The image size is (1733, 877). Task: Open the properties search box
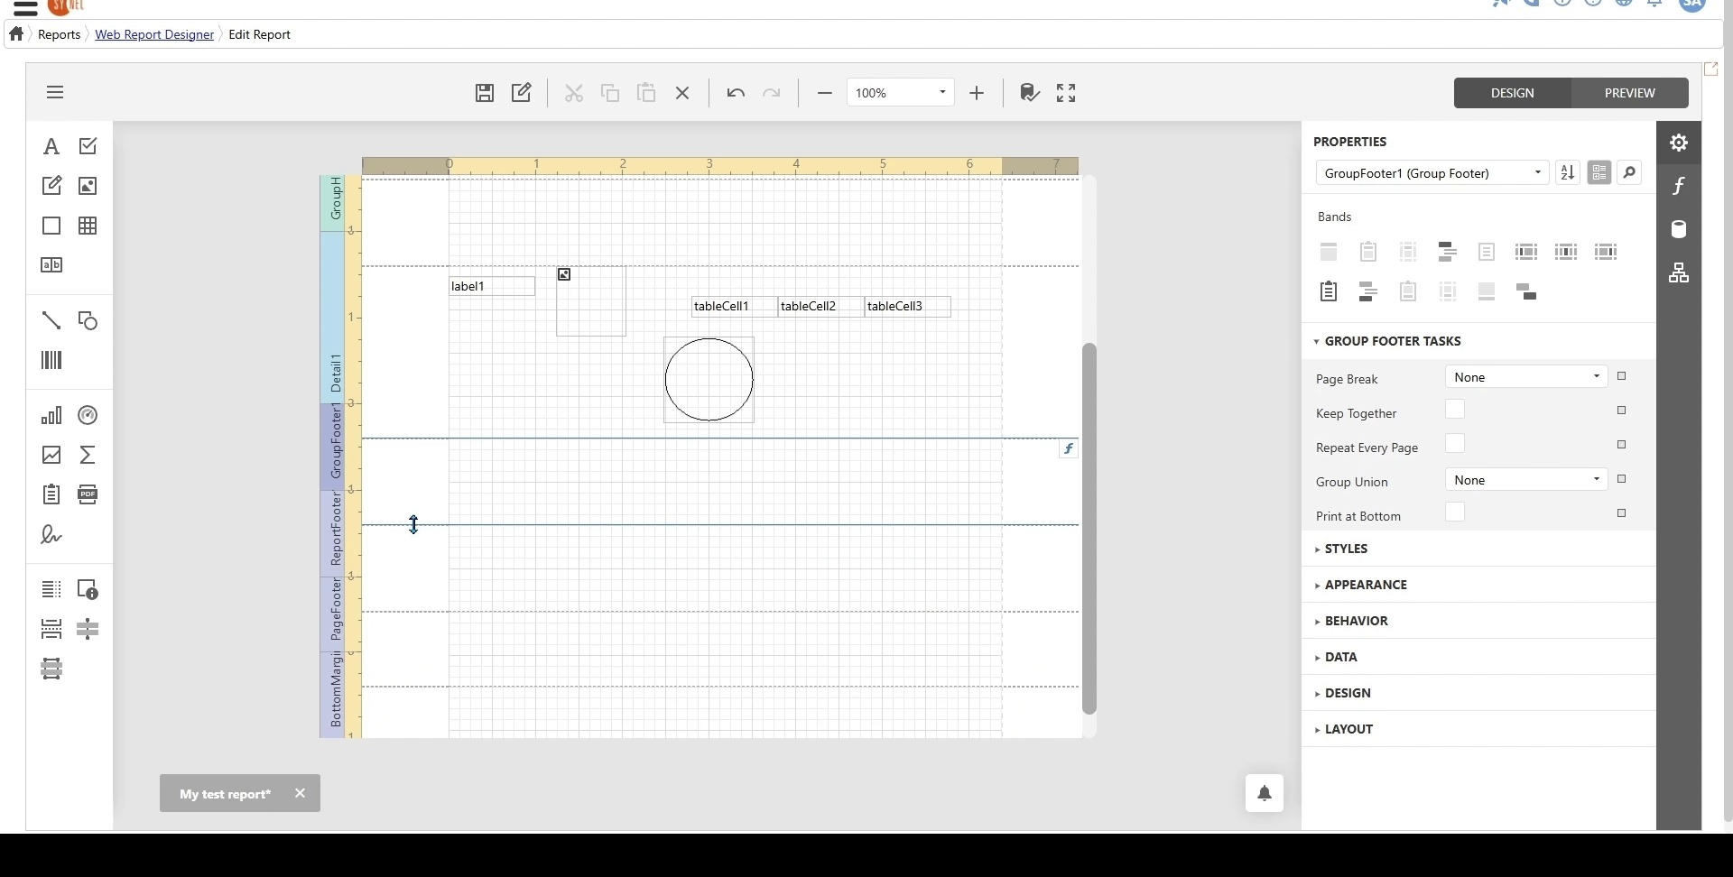(1630, 172)
